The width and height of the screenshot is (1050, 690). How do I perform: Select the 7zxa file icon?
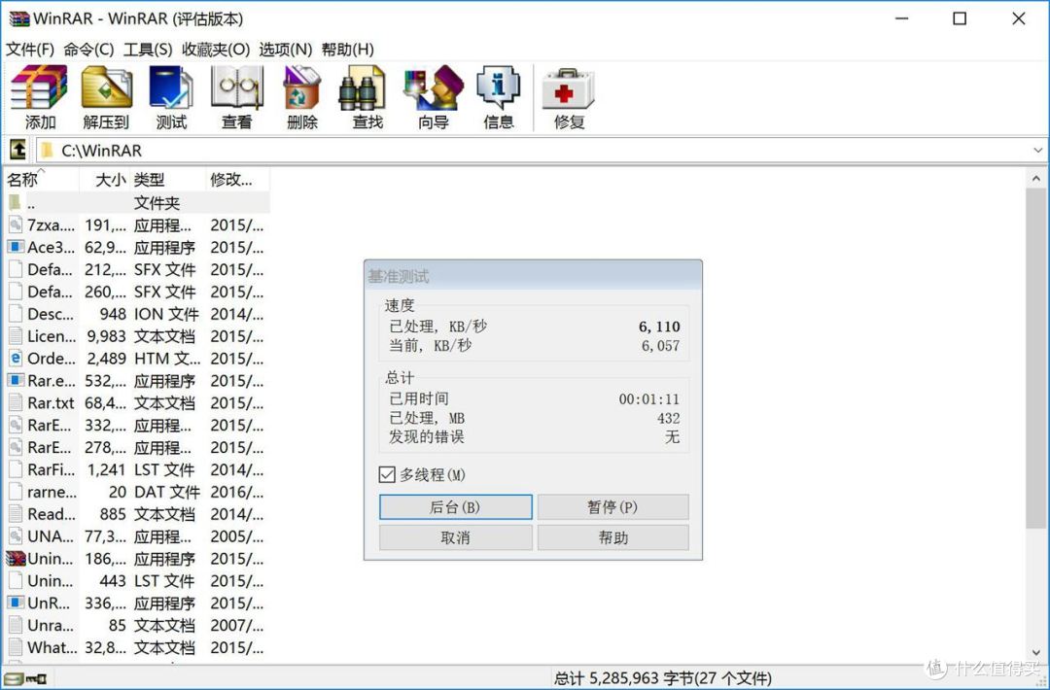(x=16, y=224)
